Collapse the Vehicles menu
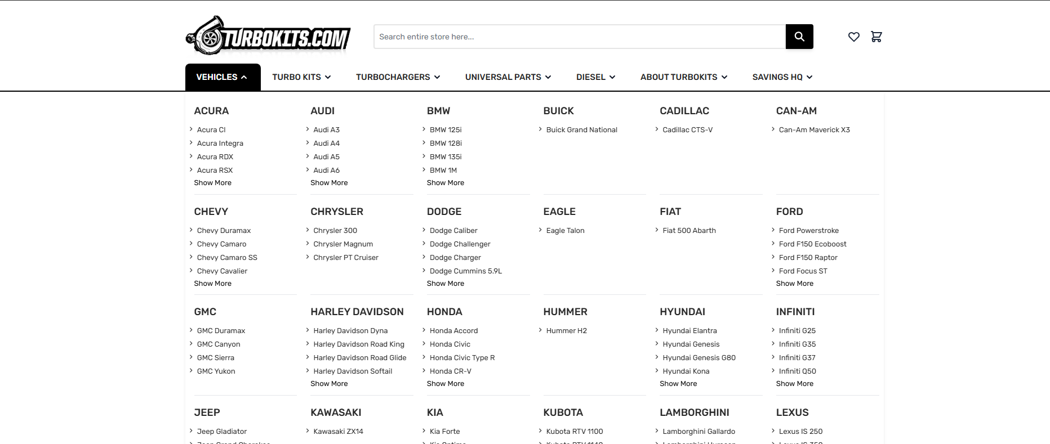Viewport: 1050px width, 444px height. click(222, 77)
